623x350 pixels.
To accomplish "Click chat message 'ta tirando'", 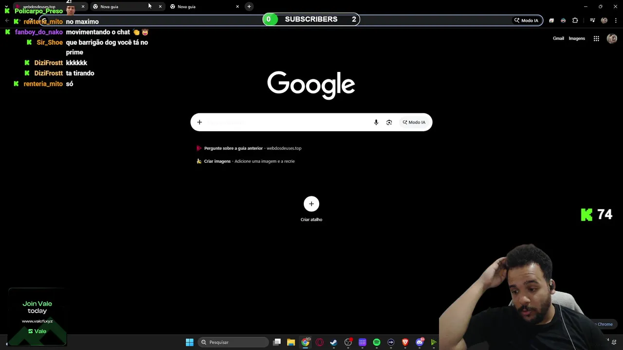I will click(x=80, y=73).
